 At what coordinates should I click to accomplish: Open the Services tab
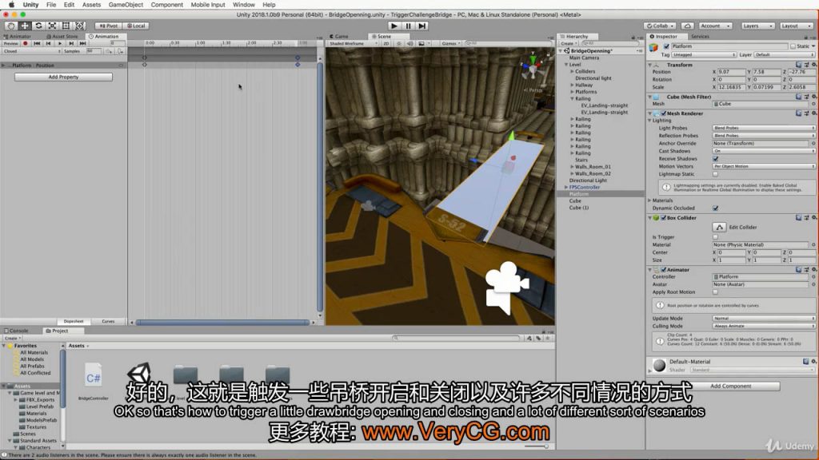700,37
